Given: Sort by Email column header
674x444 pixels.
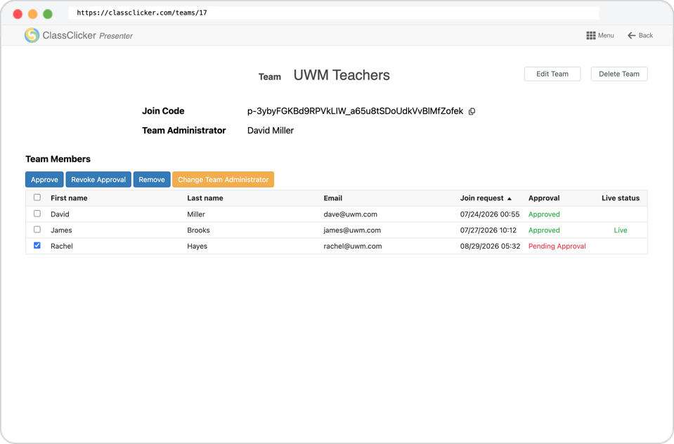Looking at the screenshot, I should [332, 198].
